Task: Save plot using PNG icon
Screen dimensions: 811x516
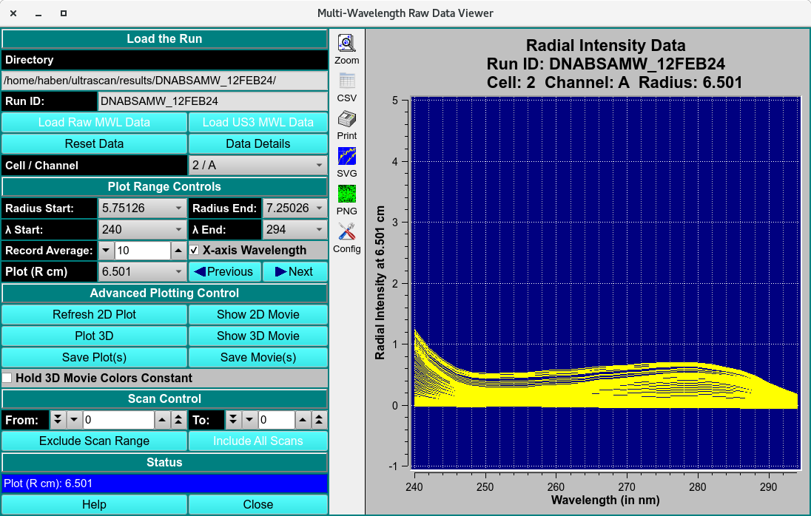Action: 346,194
